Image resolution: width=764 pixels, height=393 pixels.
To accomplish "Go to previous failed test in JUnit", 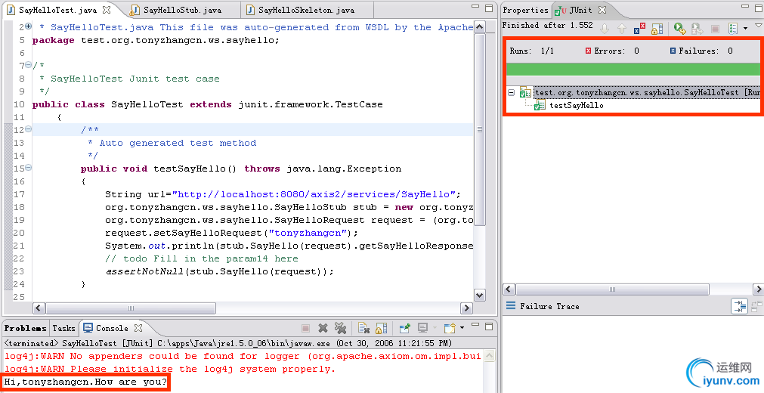I will click(x=622, y=29).
